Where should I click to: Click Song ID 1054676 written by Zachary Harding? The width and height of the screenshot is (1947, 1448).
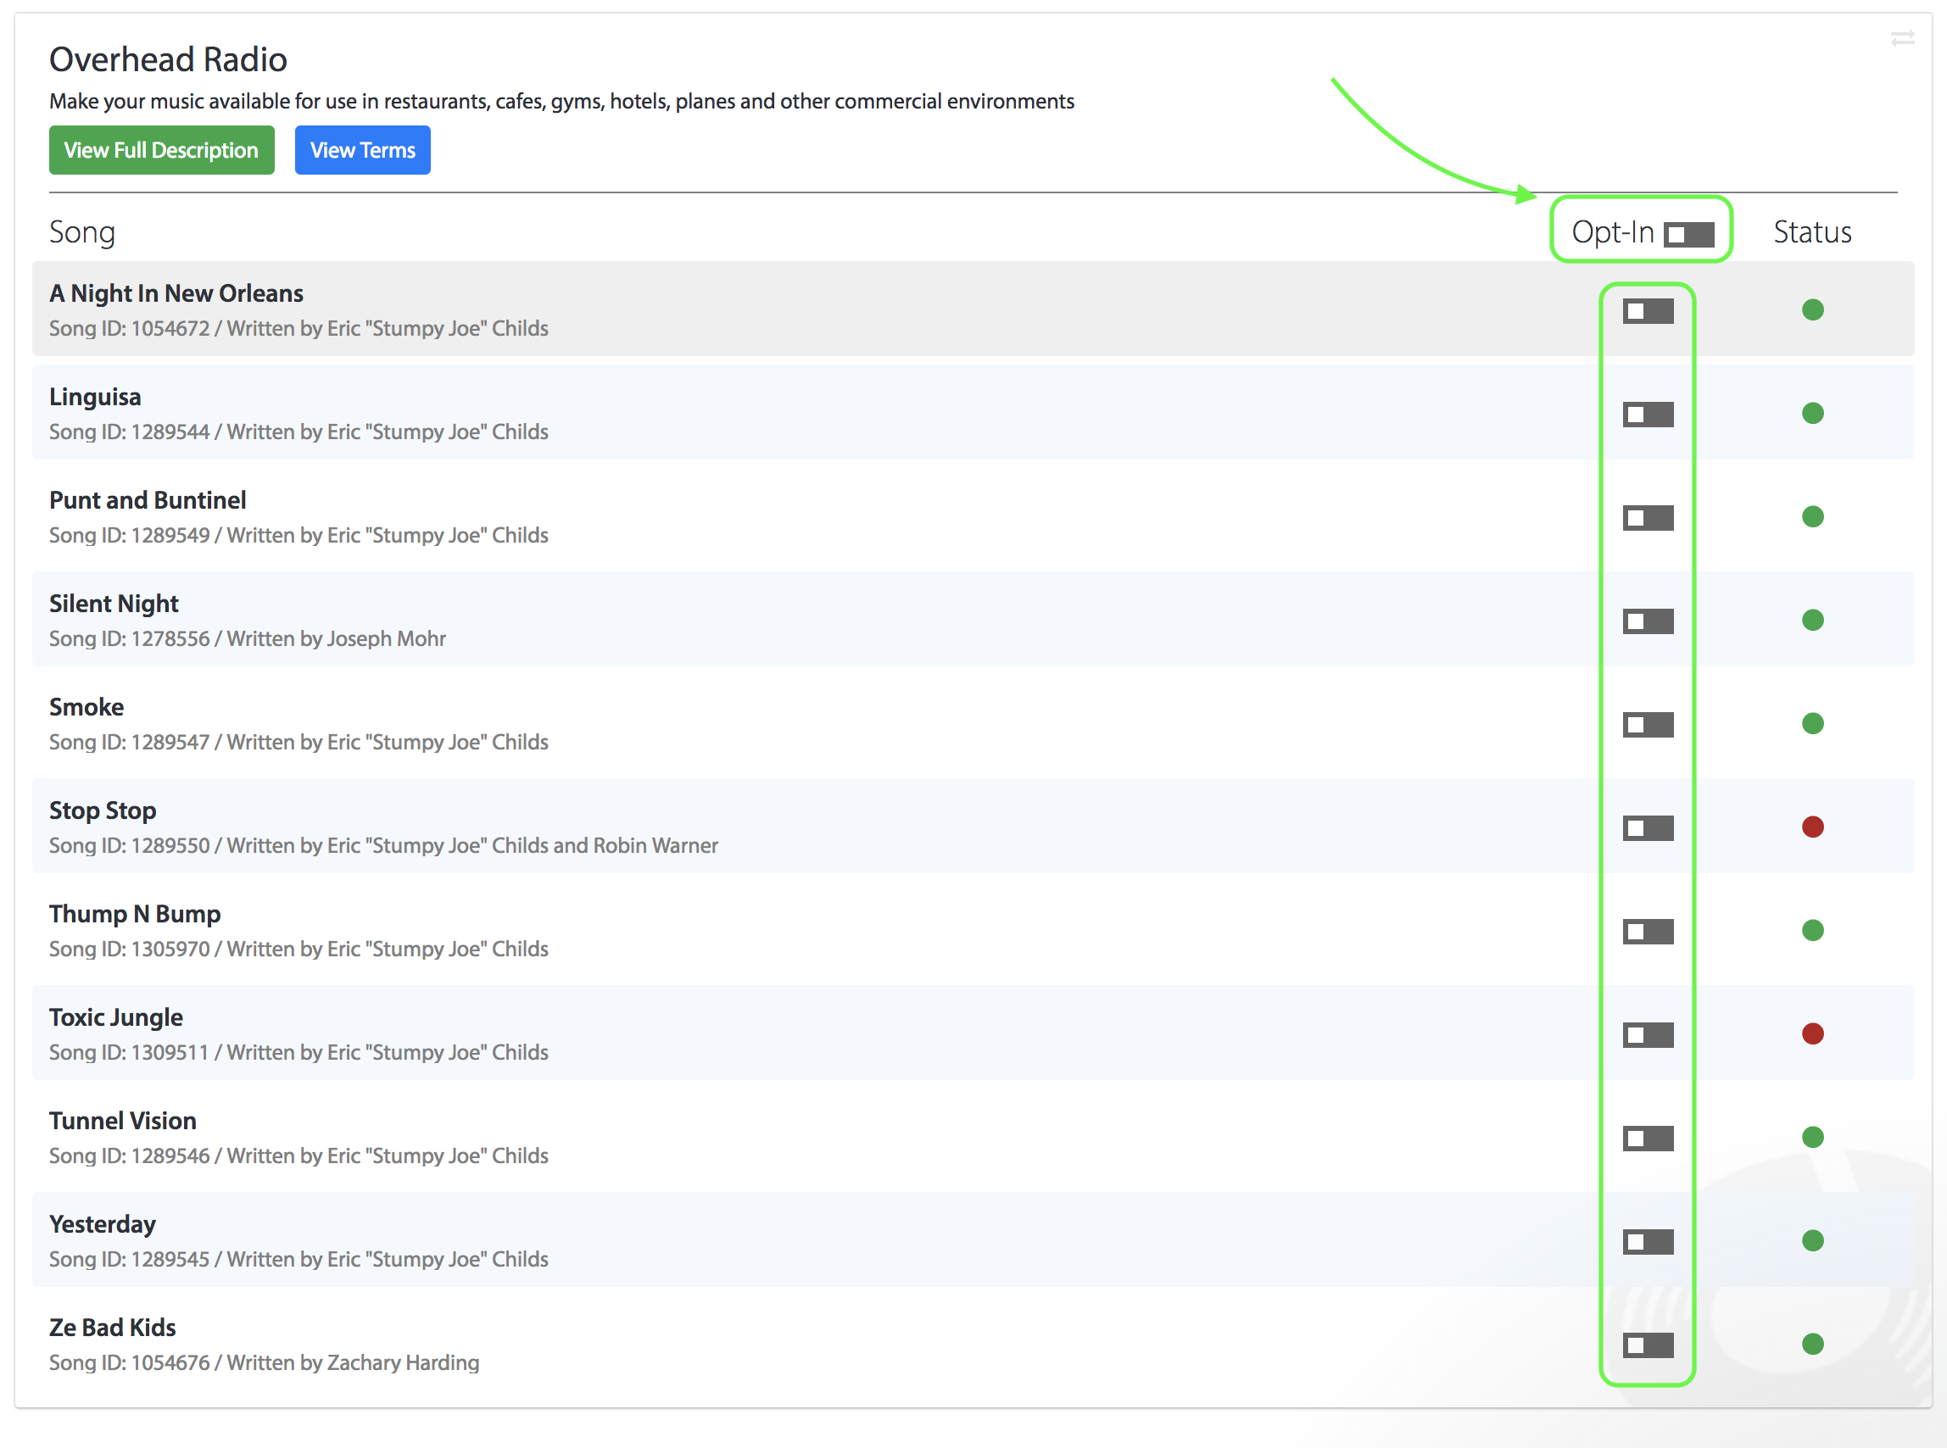pyautogui.click(x=264, y=1363)
